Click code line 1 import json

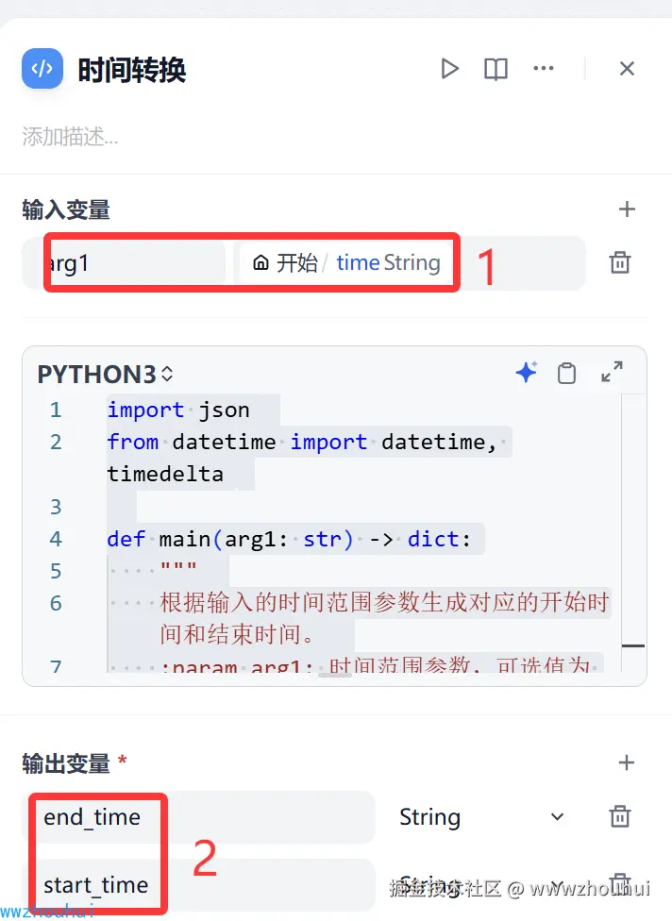(178, 410)
